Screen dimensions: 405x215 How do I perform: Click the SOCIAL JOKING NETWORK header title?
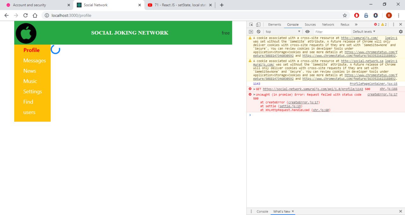(x=130, y=33)
